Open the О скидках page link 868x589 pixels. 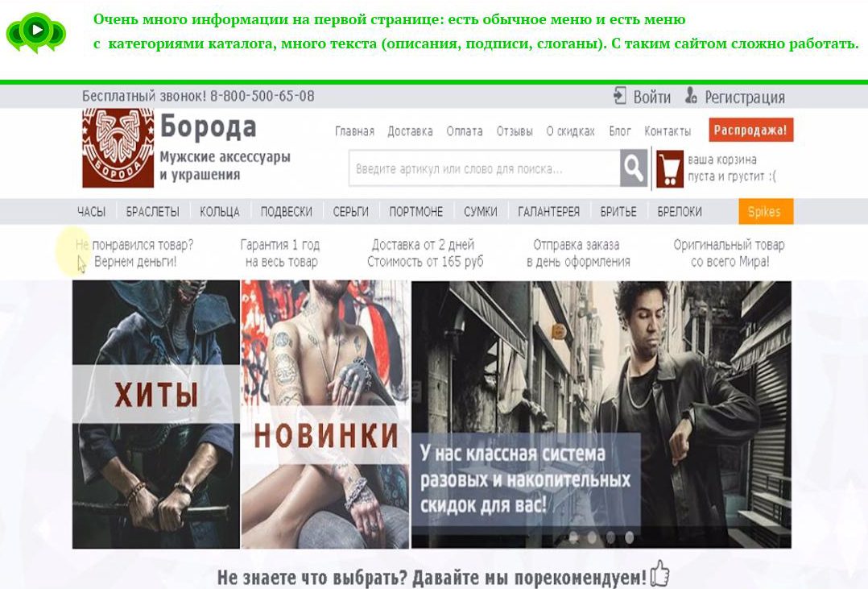[570, 131]
